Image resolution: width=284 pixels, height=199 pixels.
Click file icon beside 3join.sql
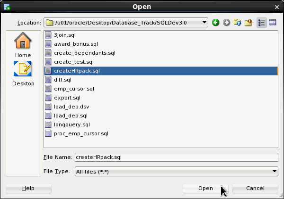(48, 35)
